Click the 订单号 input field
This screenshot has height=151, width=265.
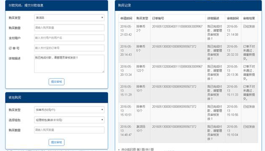coord(69,48)
